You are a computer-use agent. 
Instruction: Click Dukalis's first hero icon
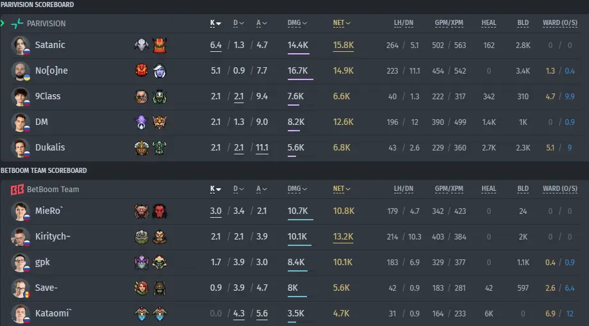(142, 147)
